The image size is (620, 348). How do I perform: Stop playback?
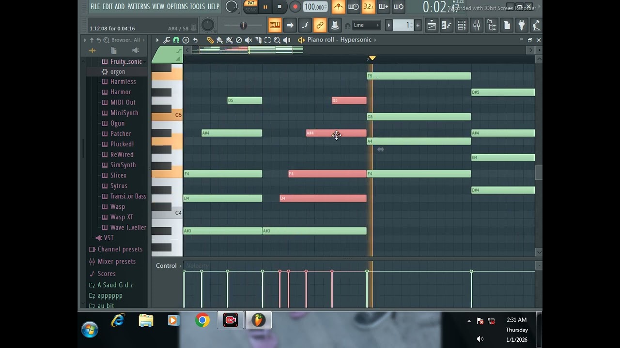[279, 7]
